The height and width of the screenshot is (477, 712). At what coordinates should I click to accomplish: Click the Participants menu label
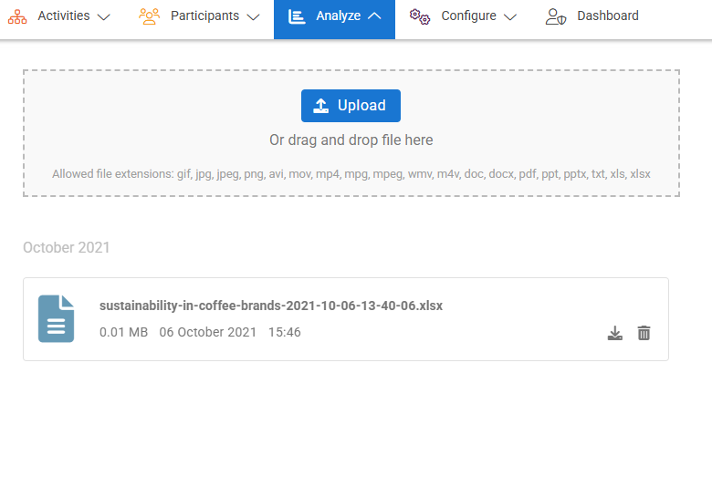coord(204,16)
